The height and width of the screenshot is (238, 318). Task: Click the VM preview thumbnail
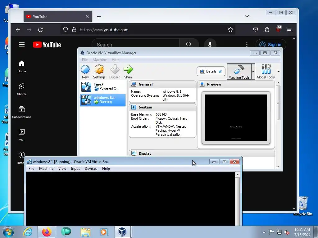click(x=236, y=117)
